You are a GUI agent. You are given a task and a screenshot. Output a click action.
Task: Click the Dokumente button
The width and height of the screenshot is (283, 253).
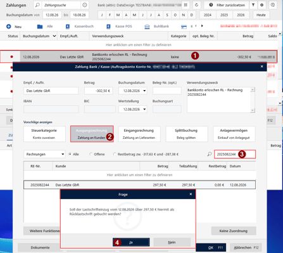(39, 247)
